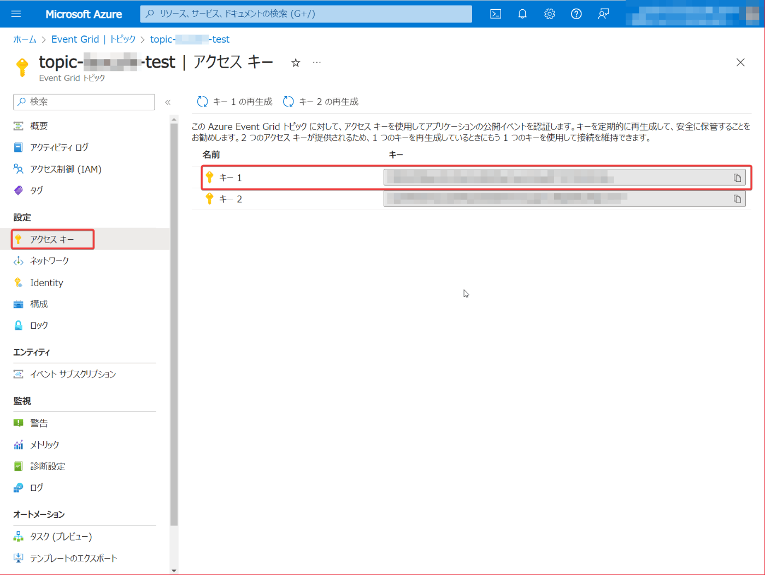Regenerate key 1 (キー 1 の再生成)
Image resolution: width=765 pixels, height=575 pixels.
(x=234, y=102)
